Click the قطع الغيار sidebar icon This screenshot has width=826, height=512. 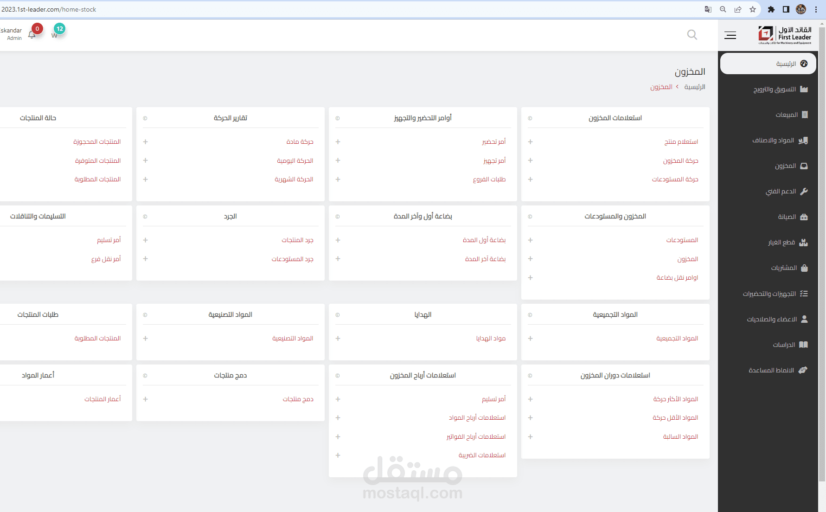click(804, 242)
